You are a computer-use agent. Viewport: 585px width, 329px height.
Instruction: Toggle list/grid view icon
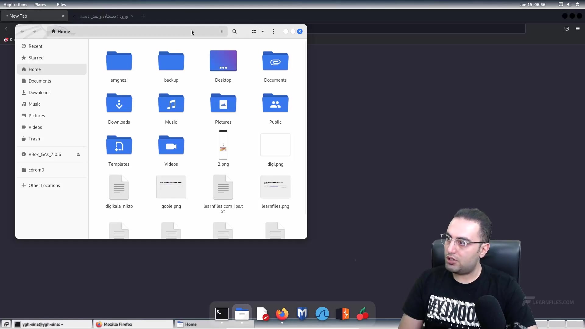coord(254,31)
